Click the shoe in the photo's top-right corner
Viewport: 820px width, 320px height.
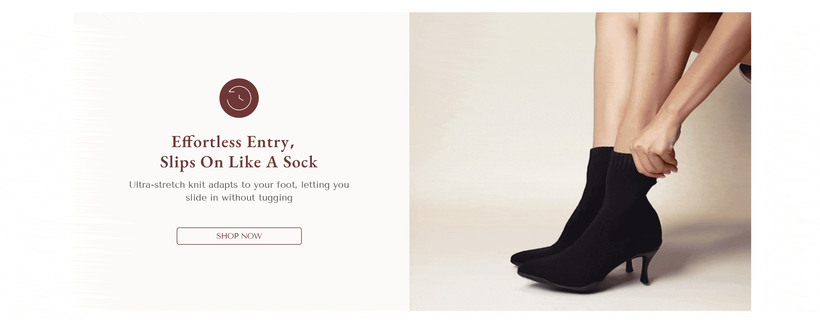pos(746,73)
